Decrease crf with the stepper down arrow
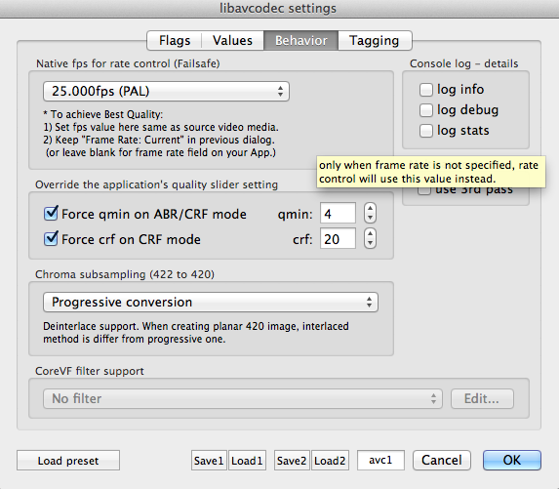The height and width of the screenshot is (489, 559). point(370,243)
